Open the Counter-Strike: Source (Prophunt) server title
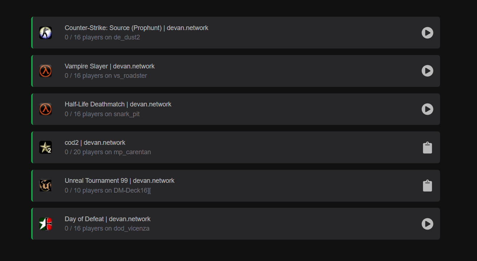The width and height of the screenshot is (477, 261). (136, 28)
